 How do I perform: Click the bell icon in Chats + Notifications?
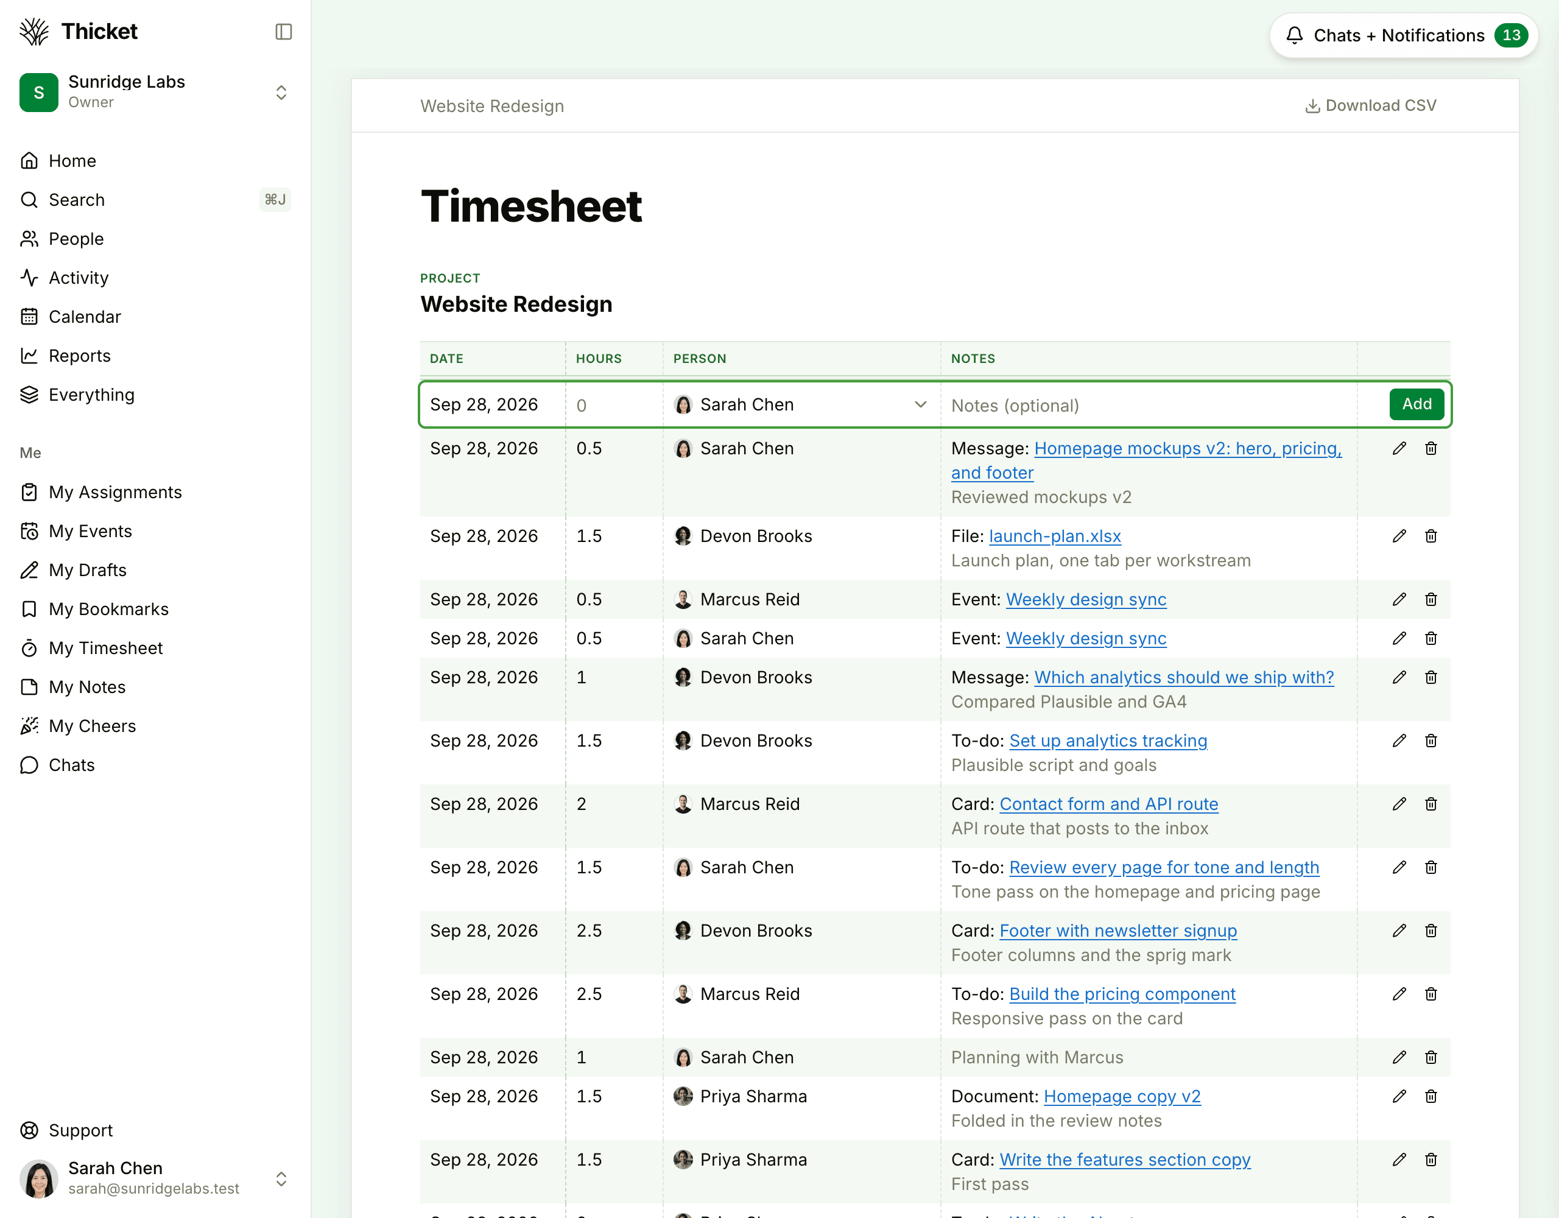point(1294,35)
